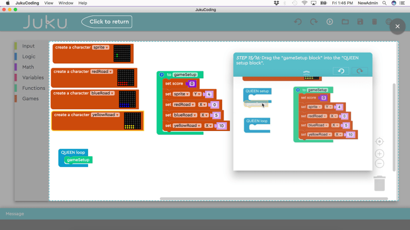Image resolution: width=410 pixels, height=230 pixels.
Task: Zoom in using the plus circle icon
Action: [379, 154]
